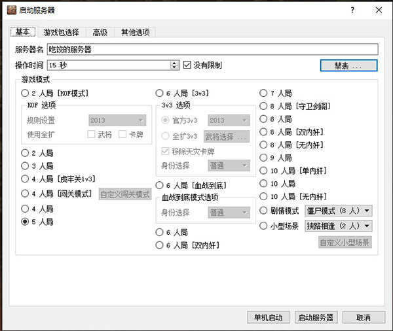Open 血战到底 身份选择 普通 dropdown
393x331 pixels.
(x=229, y=213)
